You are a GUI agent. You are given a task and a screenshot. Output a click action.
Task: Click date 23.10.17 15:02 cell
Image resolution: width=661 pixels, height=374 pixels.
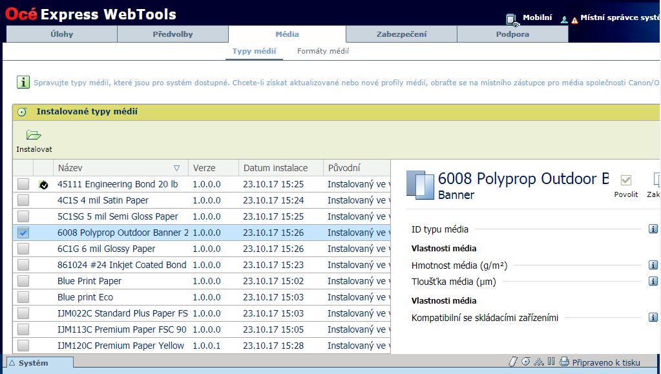click(x=273, y=281)
